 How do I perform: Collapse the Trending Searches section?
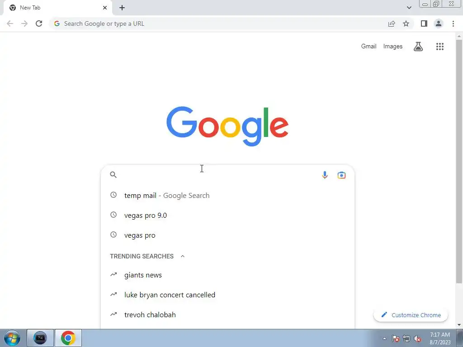(x=183, y=256)
